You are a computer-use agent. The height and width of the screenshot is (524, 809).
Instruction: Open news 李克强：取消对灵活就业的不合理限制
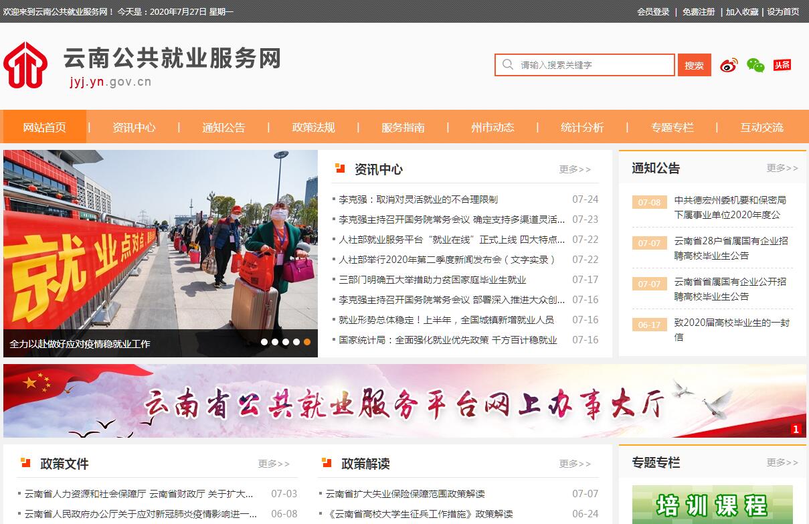[x=418, y=199]
